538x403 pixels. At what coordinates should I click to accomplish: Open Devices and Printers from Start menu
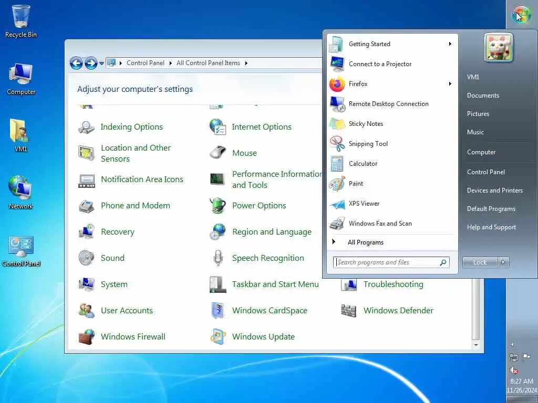click(495, 190)
